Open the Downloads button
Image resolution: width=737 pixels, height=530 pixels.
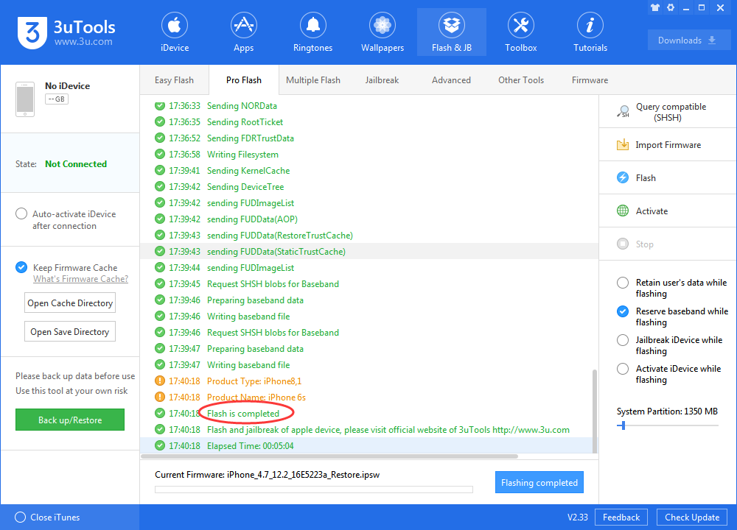click(x=688, y=40)
